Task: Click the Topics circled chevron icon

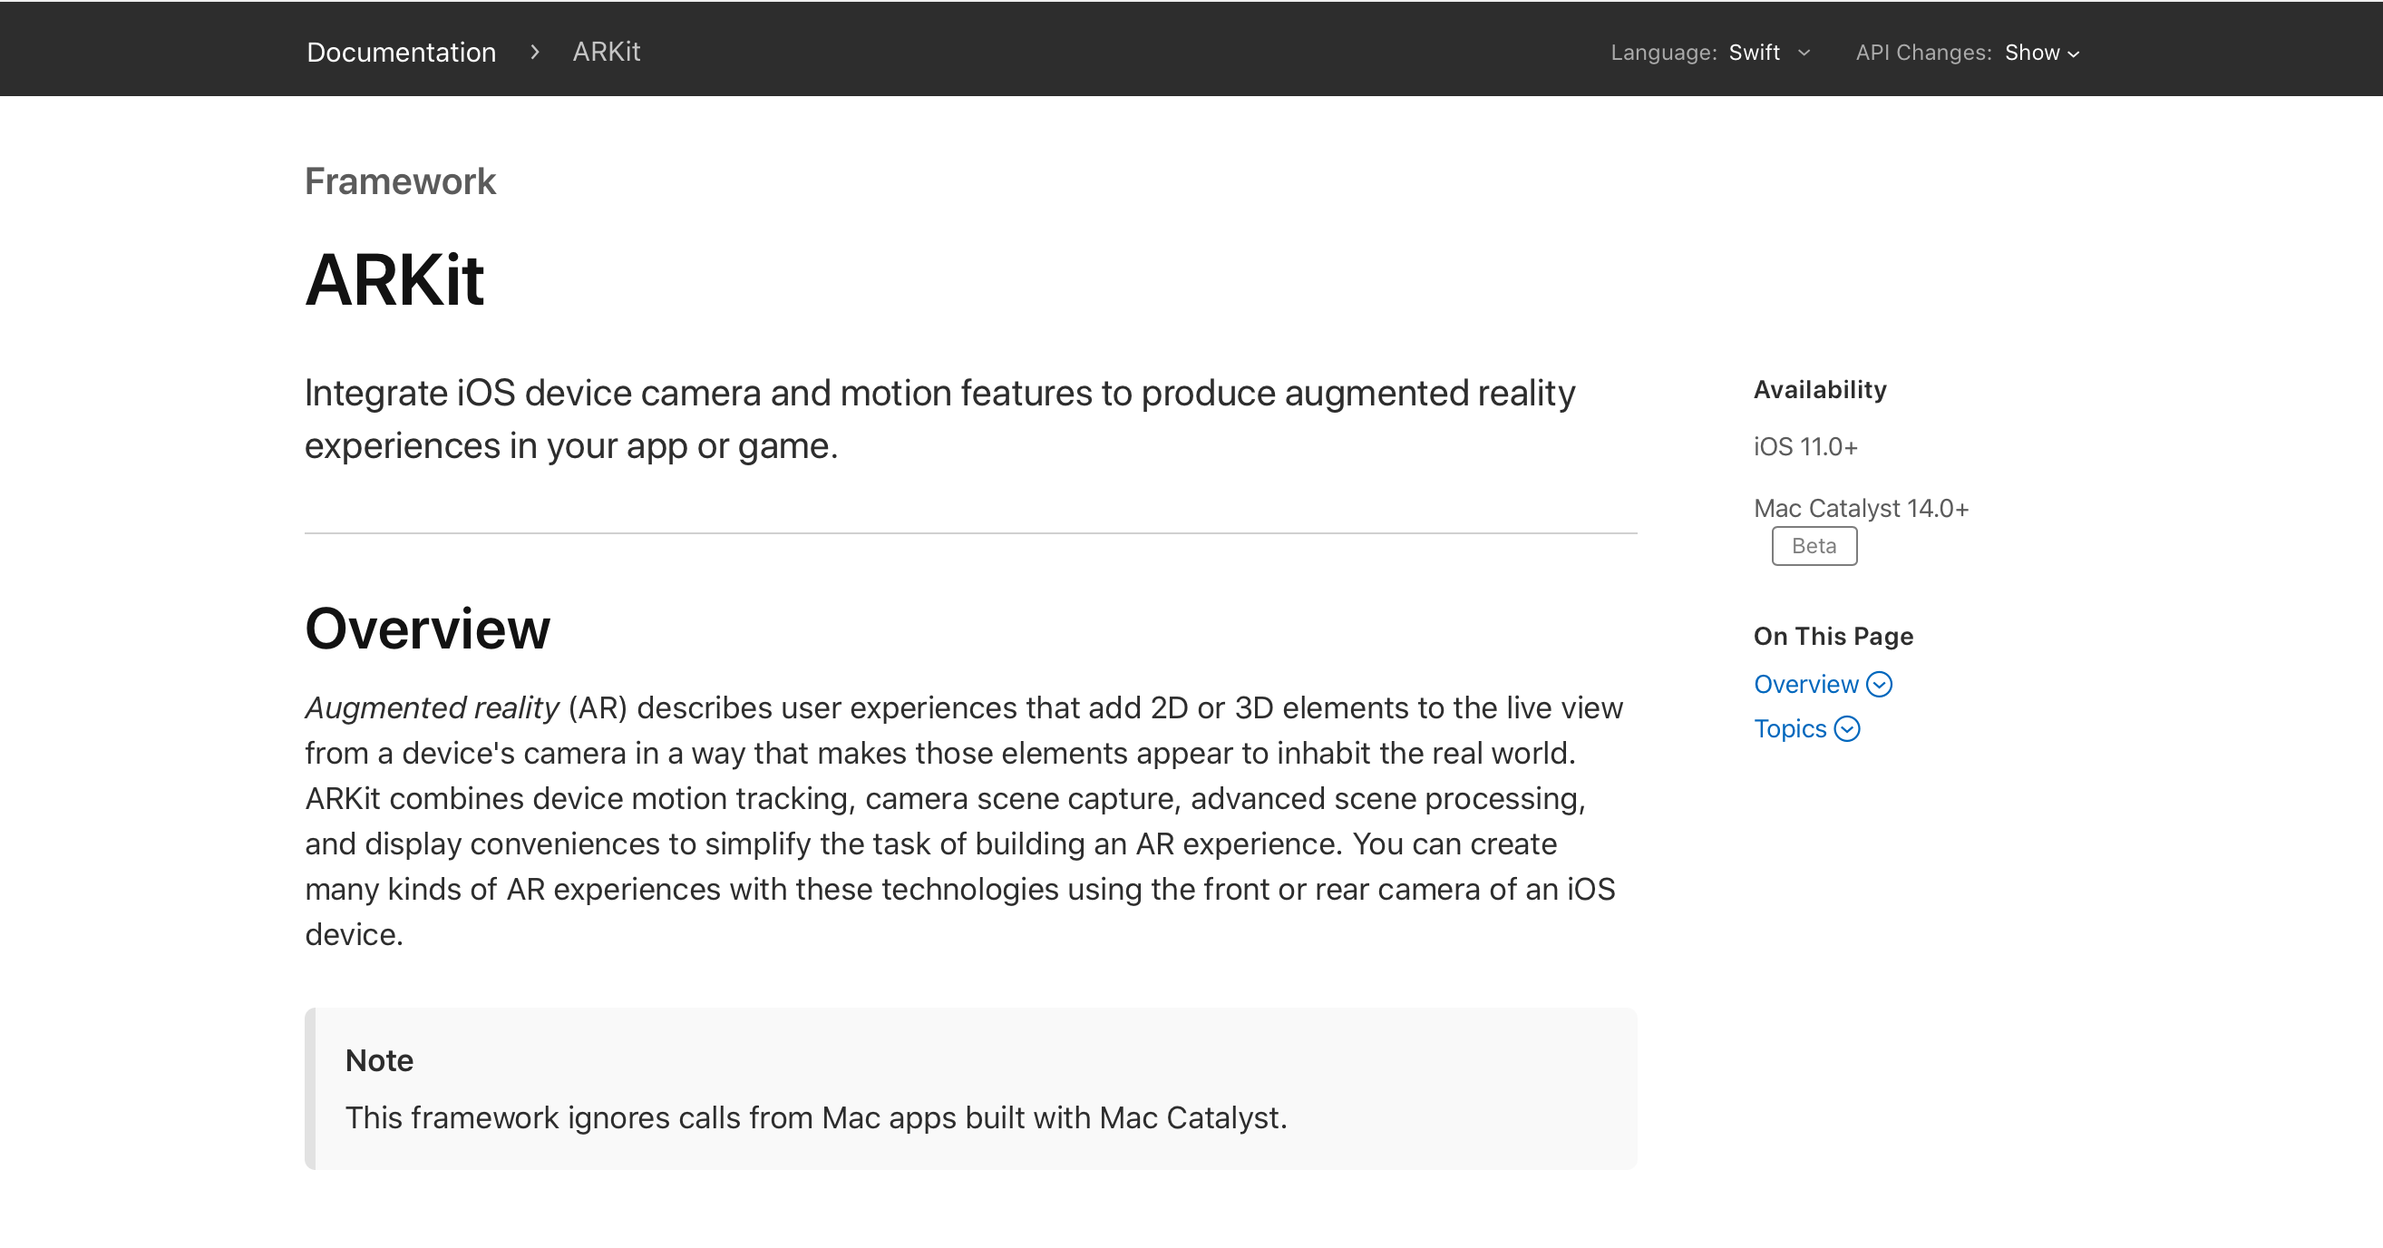Action: [x=1846, y=729]
